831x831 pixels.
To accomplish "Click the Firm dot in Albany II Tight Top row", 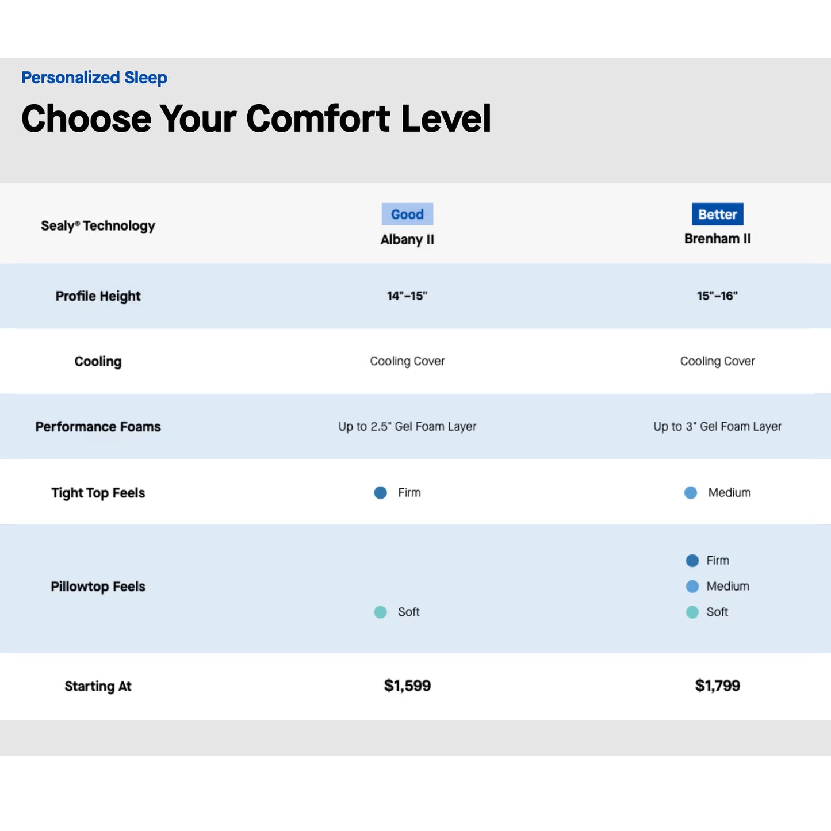I will pos(380,493).
